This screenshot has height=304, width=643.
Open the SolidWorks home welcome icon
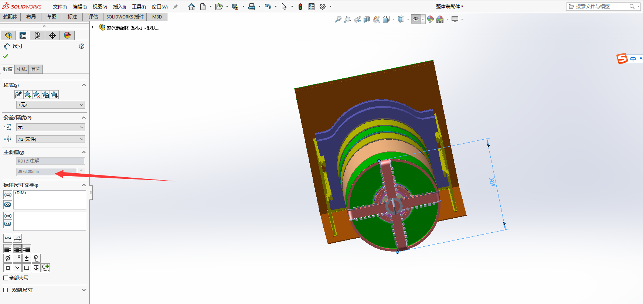click(x=191, y=7)
